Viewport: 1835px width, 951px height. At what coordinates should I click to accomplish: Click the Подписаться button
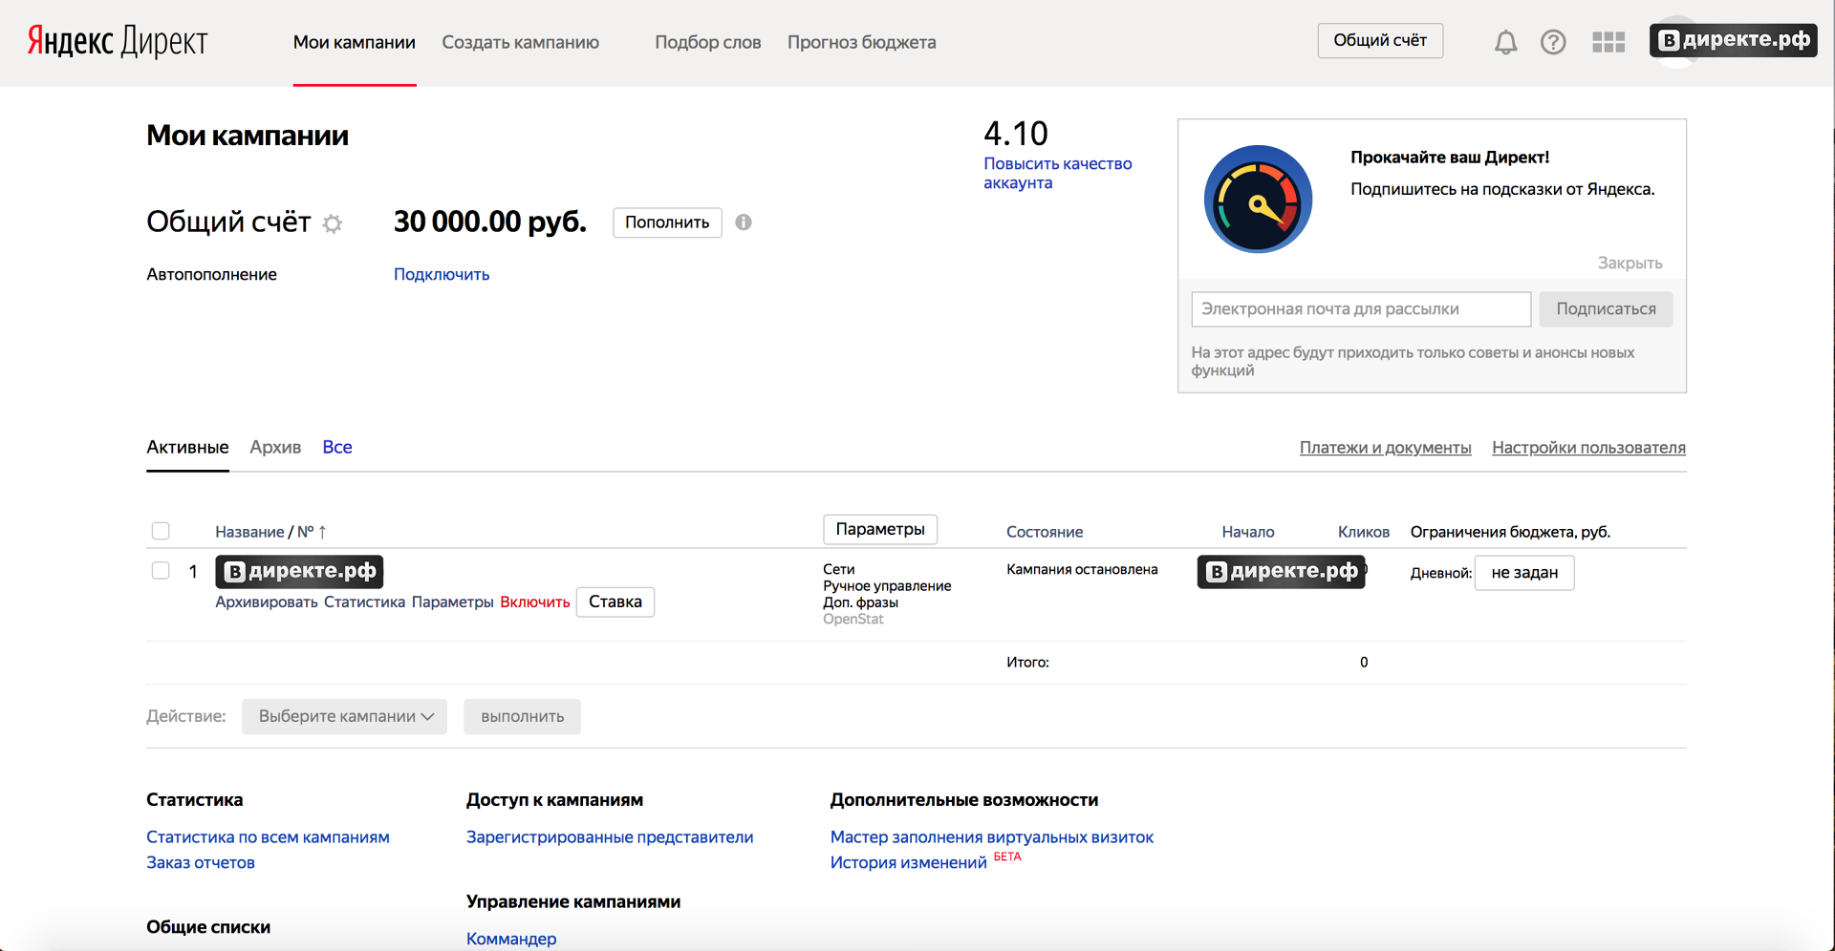pyautogui.click(x=1606, y=309)
